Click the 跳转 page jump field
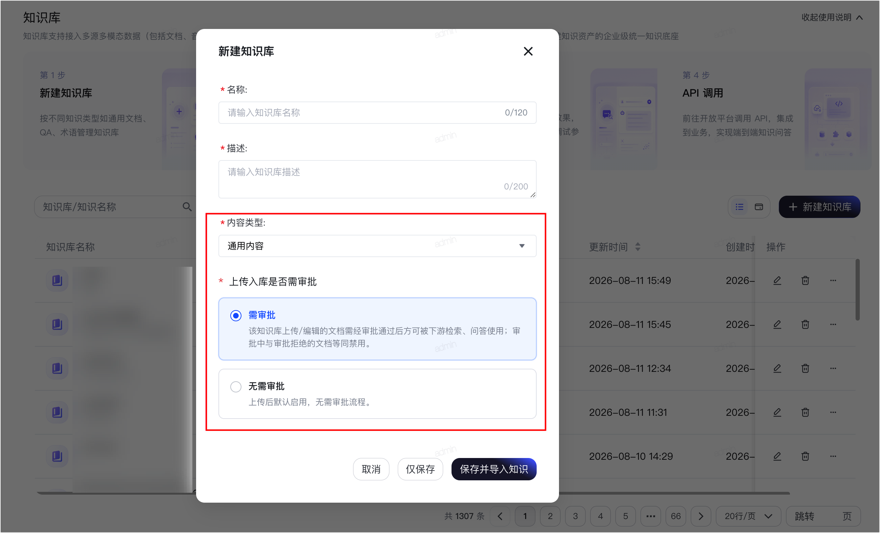This screenshot has width=880, height=533. [823, 516]
